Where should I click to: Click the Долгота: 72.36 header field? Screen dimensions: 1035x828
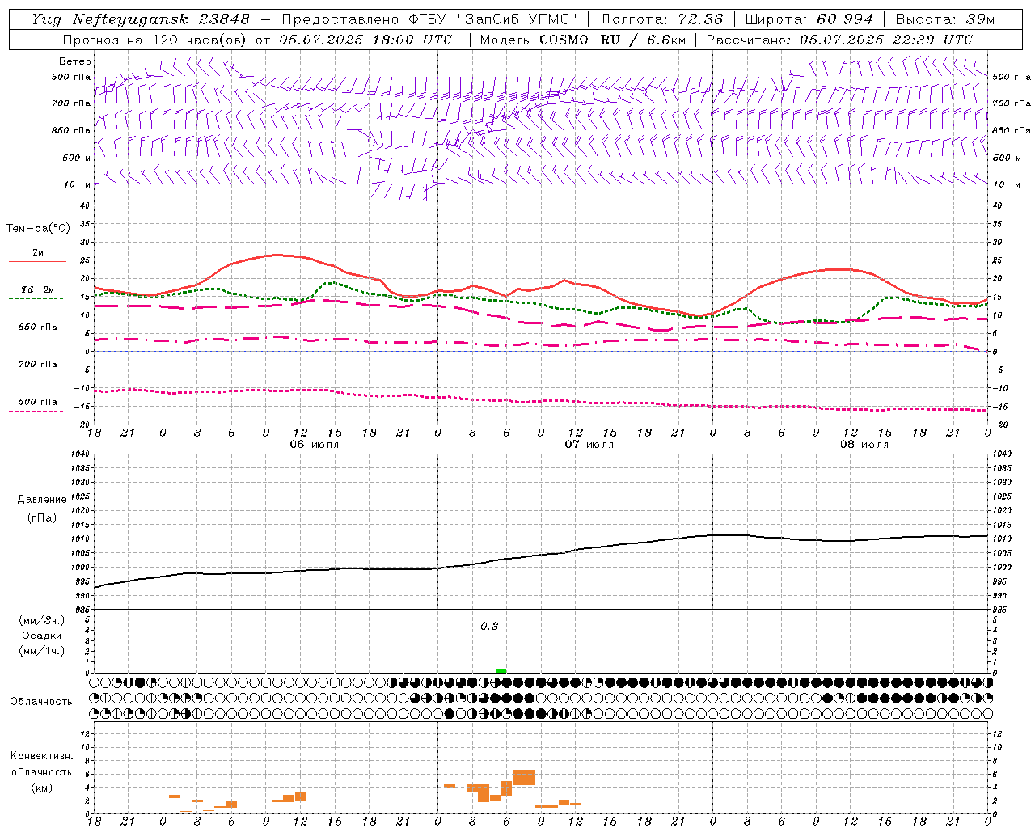pos(661,19)
